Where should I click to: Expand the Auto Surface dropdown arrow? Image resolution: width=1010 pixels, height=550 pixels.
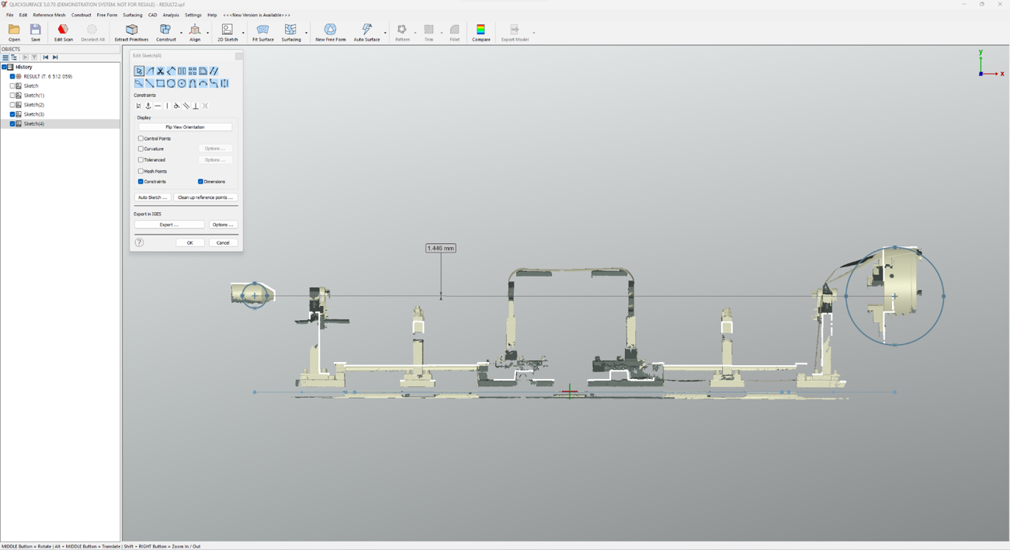(x=385, y=33)
